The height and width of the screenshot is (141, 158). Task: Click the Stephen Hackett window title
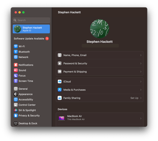tap(69, 12)
